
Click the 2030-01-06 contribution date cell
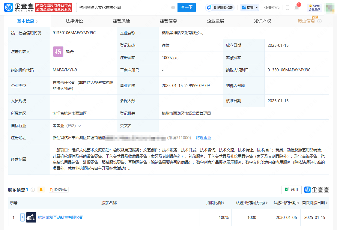pos(286,217)
